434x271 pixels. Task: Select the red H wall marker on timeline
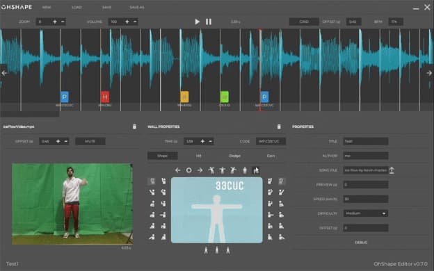pos(105,97)
